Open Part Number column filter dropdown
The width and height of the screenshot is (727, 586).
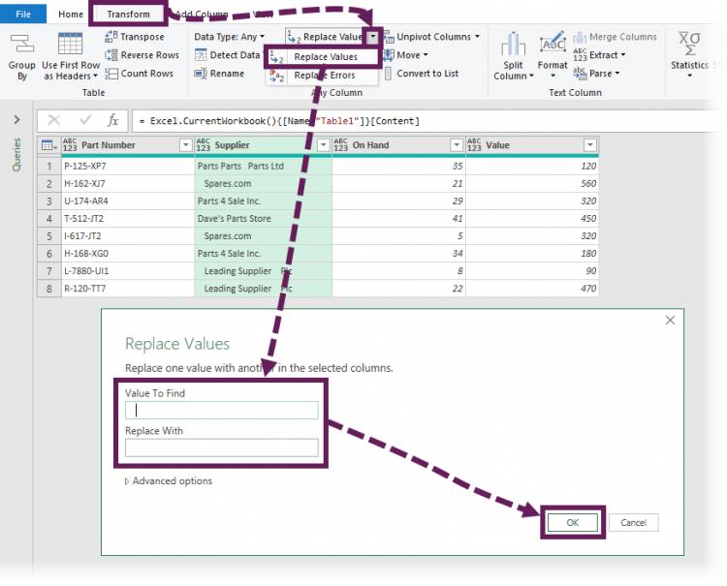[185, 145]
